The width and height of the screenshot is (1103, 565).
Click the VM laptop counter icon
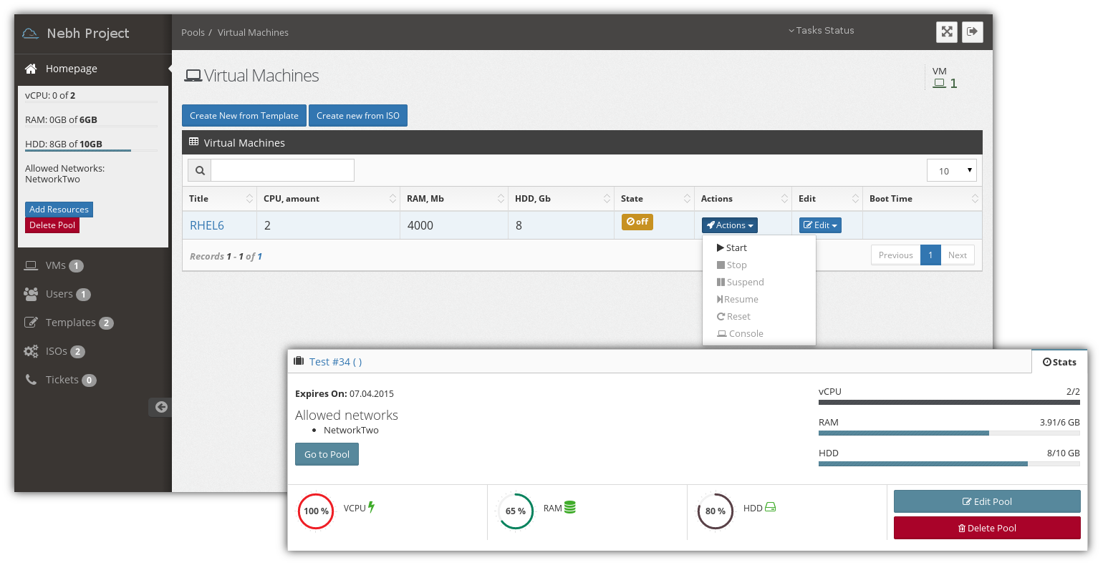939,84
